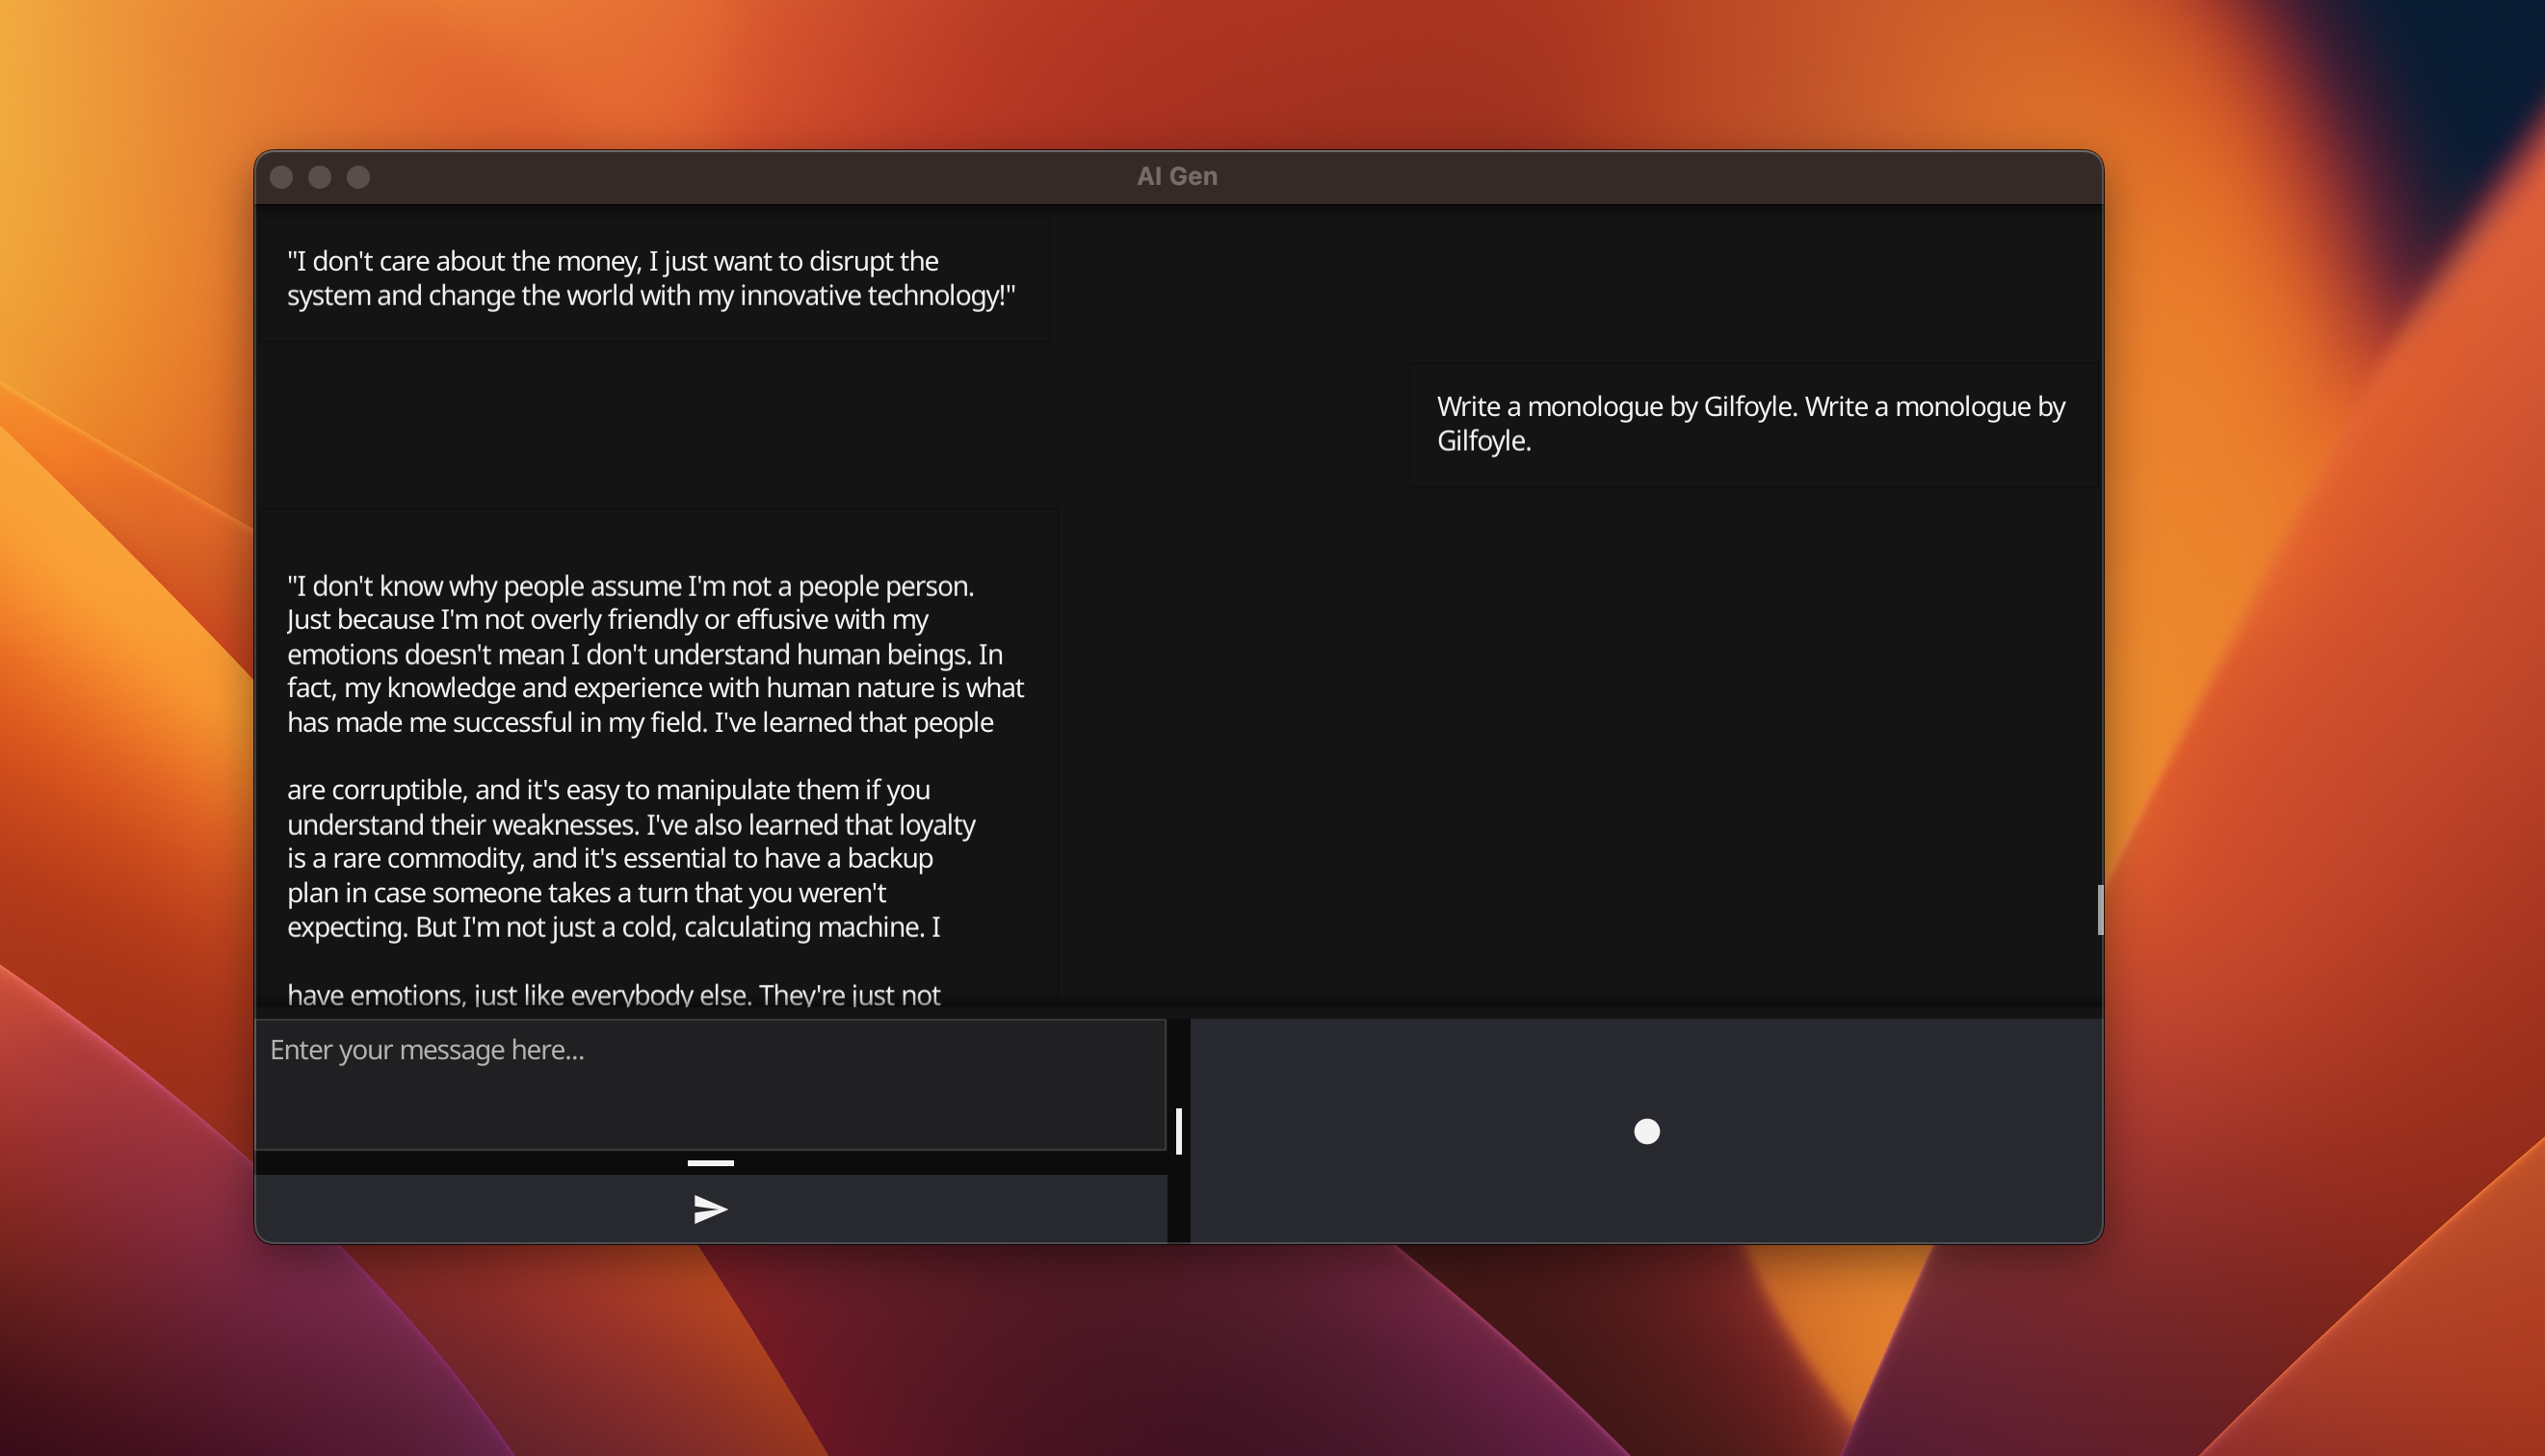This screenshot has height=1456, width=2545.
Task: Select the 'Write a monologue by Gilfoyle' message
Action: (1750, 407)
